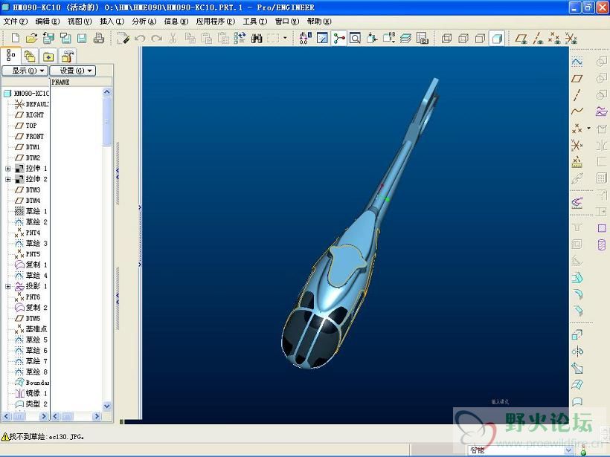610x457 pixels.
Task: Open the Layers icon in the toolbar
Action: (x=405, y=38)
